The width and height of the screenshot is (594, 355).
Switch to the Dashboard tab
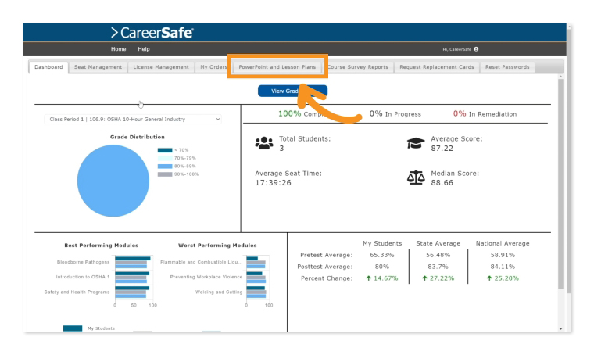coord(48,67)
